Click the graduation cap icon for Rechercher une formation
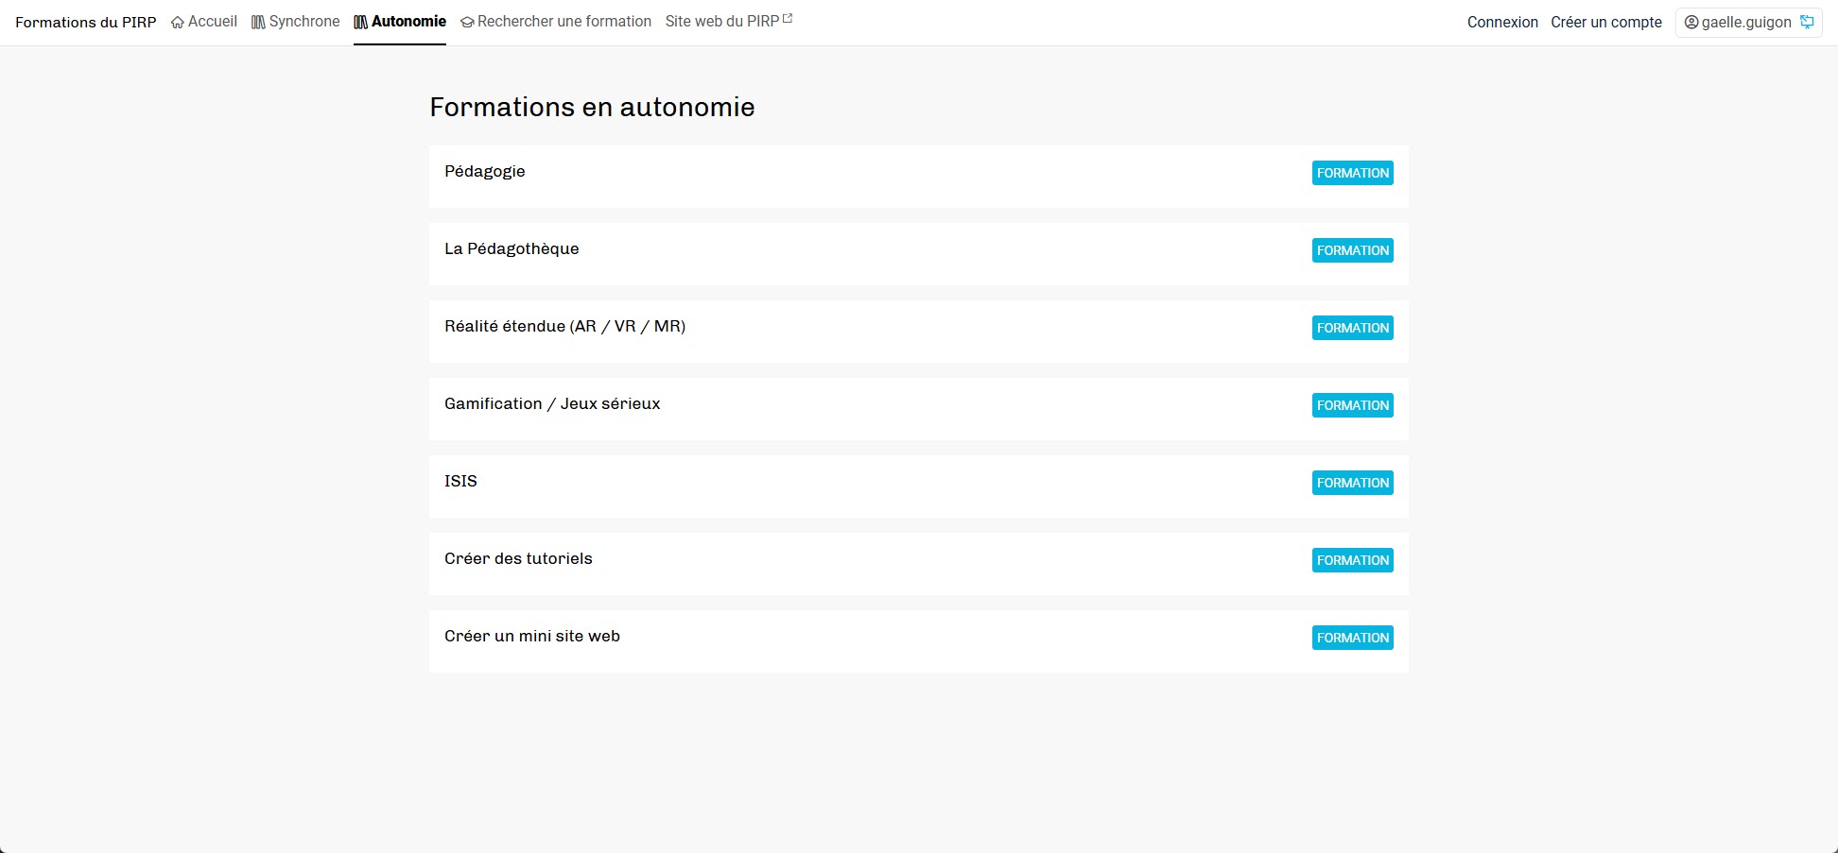This screenshot has height=853, width=1838. click(x=466, y=21)
